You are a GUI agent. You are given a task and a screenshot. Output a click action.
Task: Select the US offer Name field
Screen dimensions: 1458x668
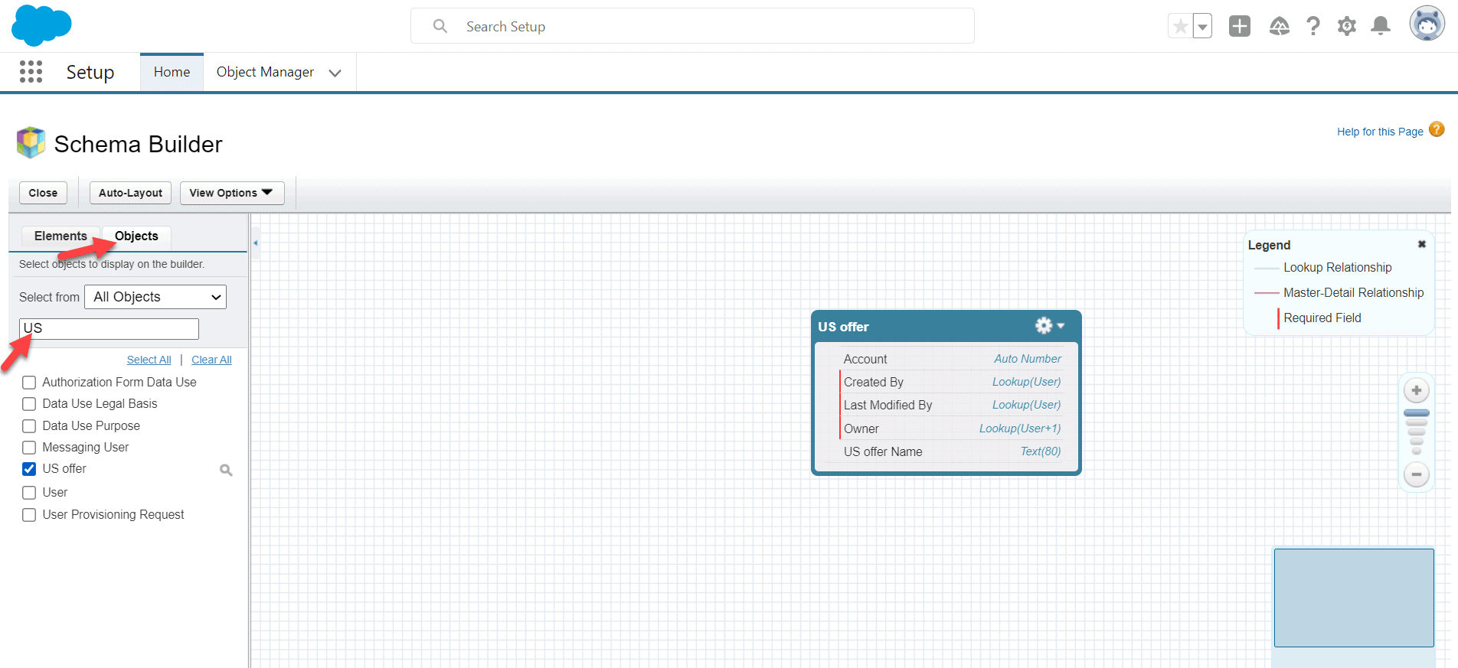(x=953, y=451)
